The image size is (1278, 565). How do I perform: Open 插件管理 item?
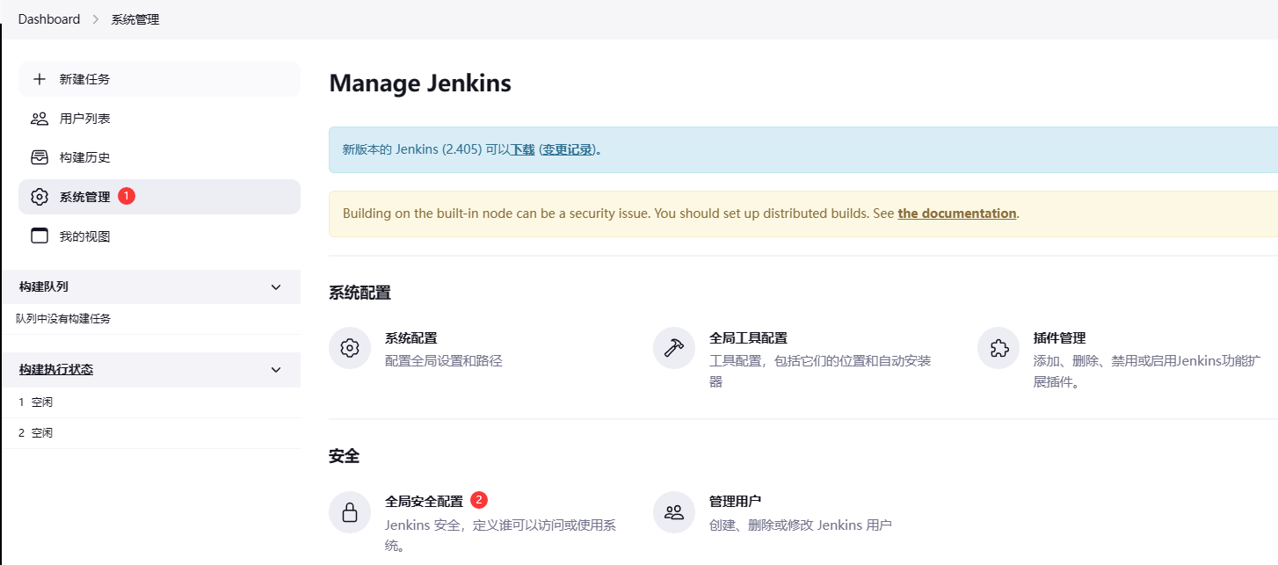pos(1060,337)
